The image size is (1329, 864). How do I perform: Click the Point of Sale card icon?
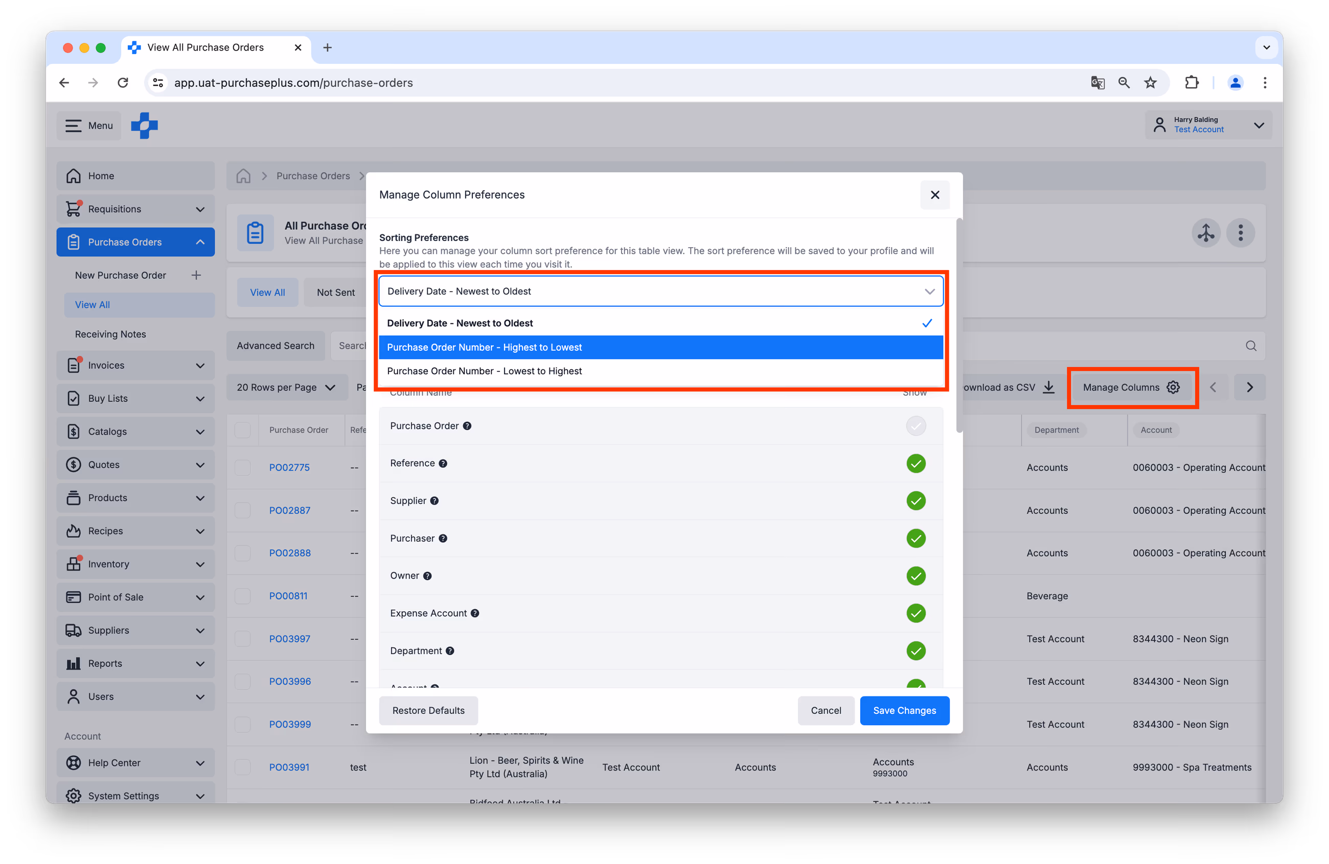[x=73, y=597]
